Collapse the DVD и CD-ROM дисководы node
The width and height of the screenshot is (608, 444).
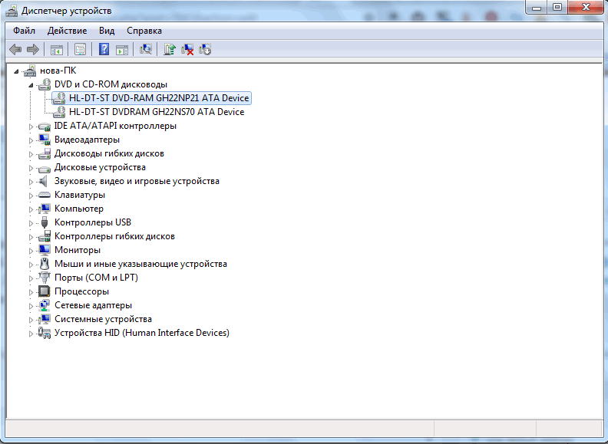tap(31, 84)
